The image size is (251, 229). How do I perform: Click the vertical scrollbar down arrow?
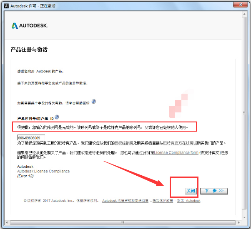coord(244,217)
